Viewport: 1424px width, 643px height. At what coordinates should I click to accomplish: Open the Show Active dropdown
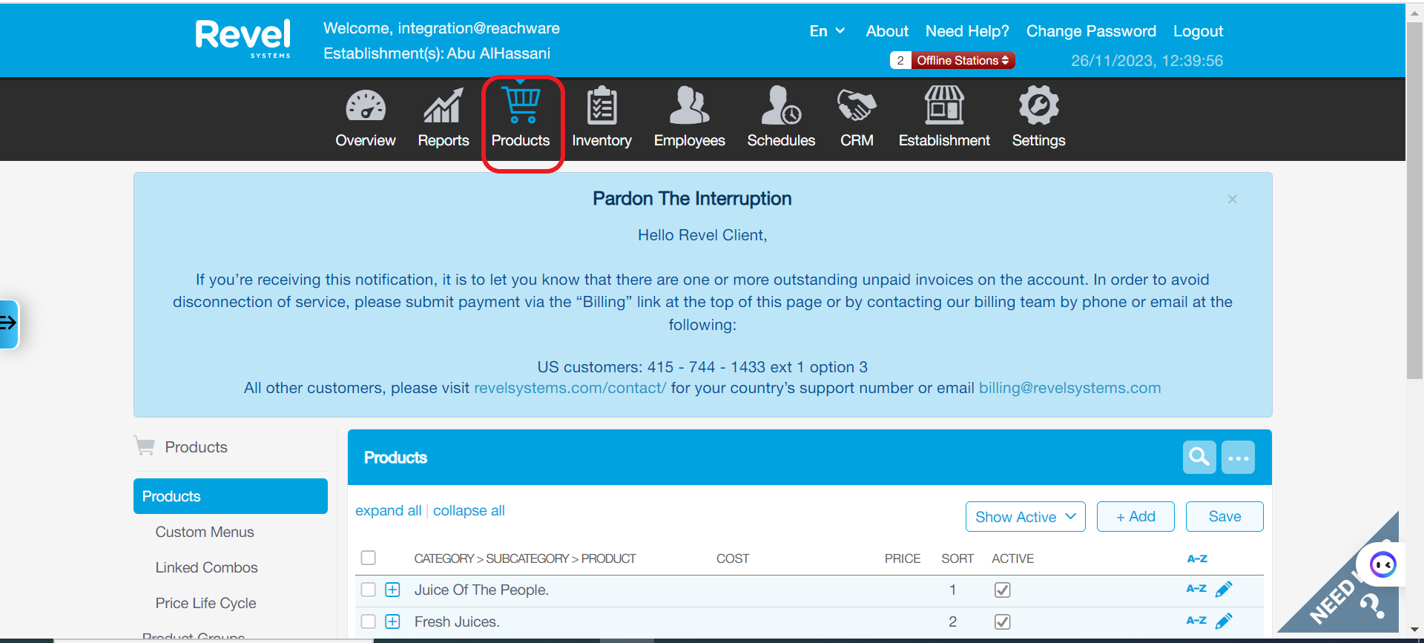coord(1025,516)
